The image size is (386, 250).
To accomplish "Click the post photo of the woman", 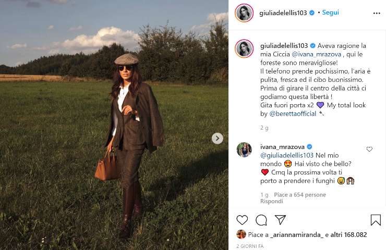I will [x=114, y=125].
